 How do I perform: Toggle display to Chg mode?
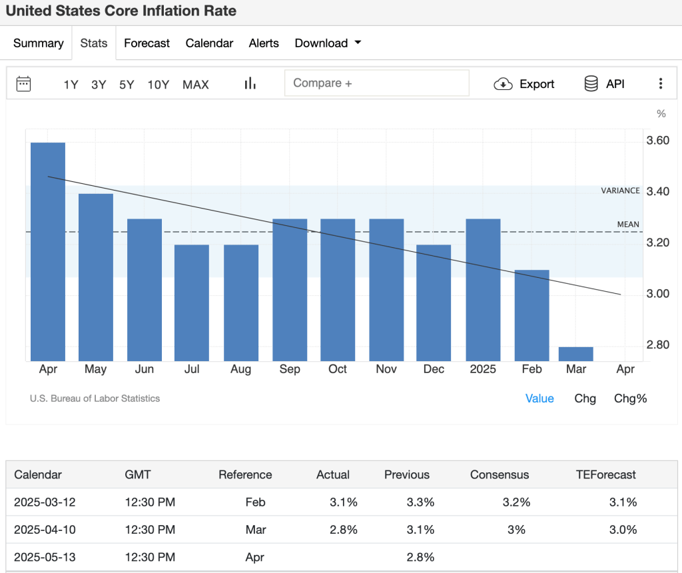[x=585, y=398]
